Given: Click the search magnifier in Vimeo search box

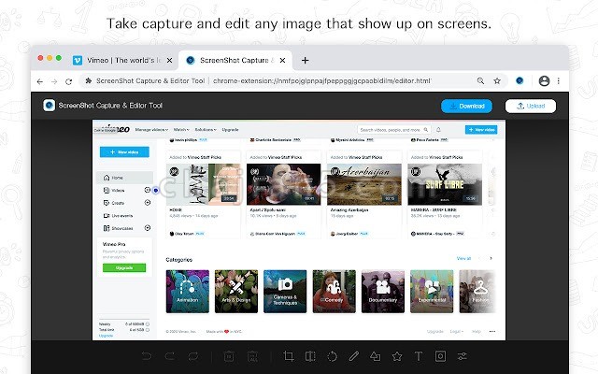Looking at the screenshot, I should click(x=426, y=130).
